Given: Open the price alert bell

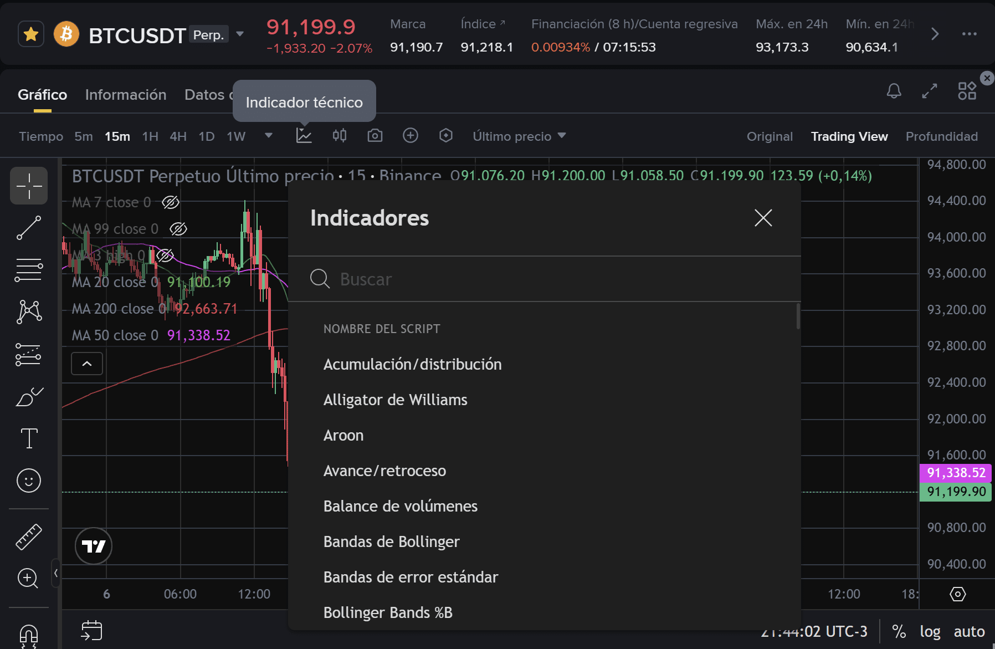Looking at the screenshot, I should pos(894,91).
